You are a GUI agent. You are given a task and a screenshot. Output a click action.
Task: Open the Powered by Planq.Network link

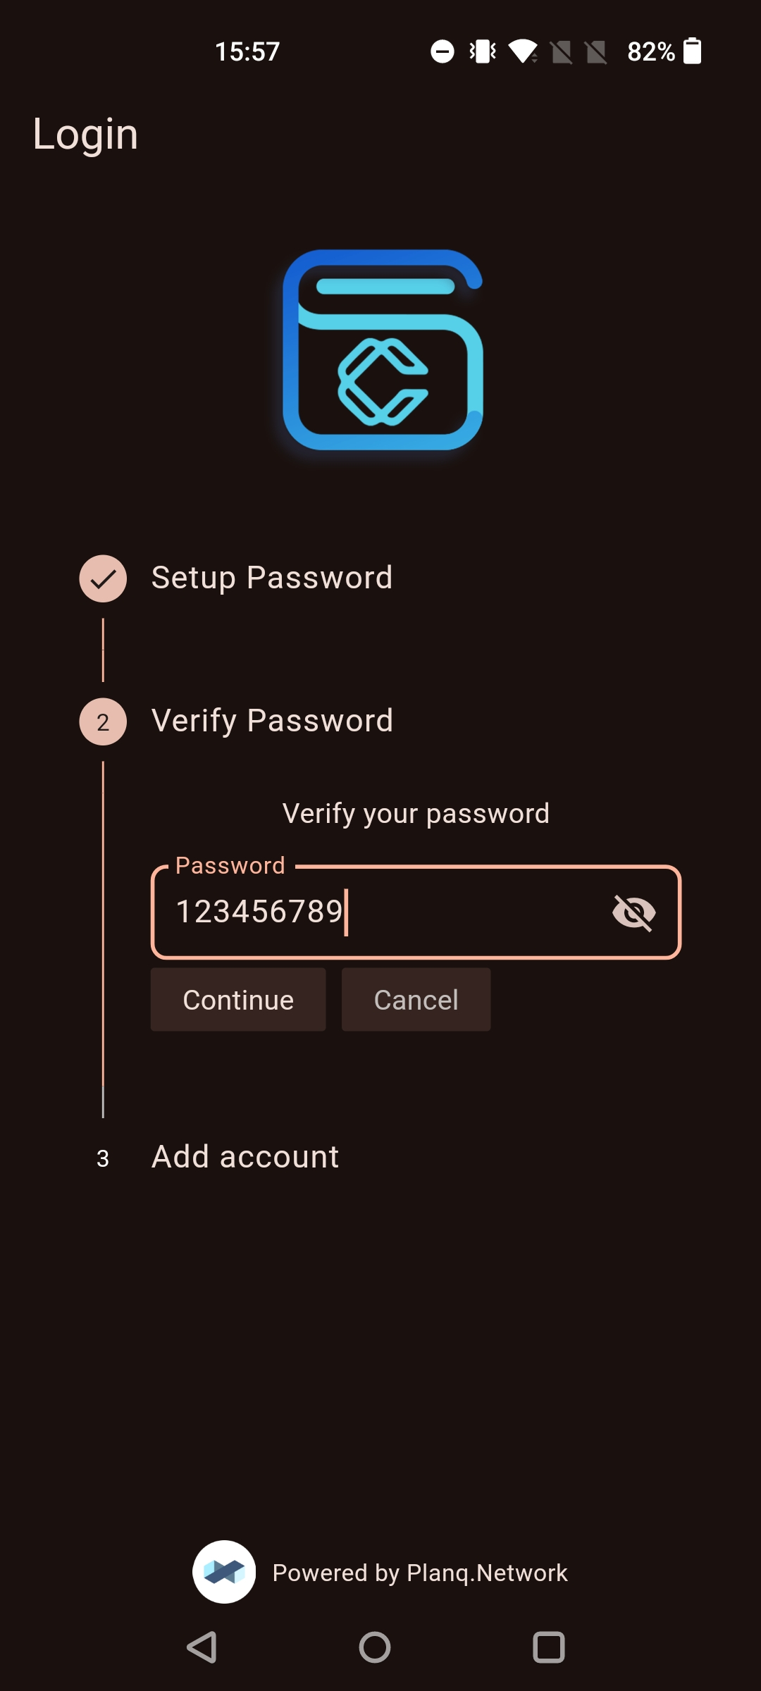(x=420, y=1573)
